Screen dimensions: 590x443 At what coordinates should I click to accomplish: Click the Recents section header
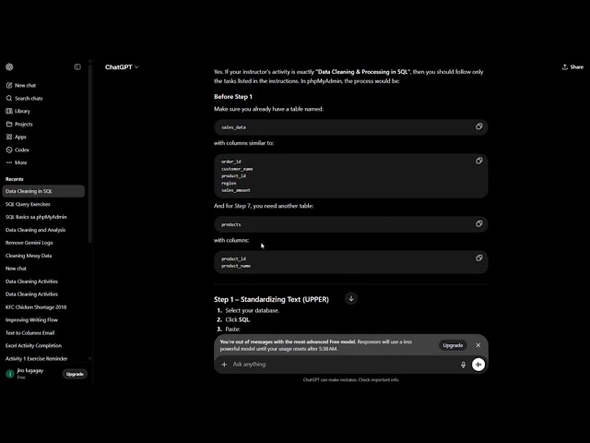(x=15, y=179)
